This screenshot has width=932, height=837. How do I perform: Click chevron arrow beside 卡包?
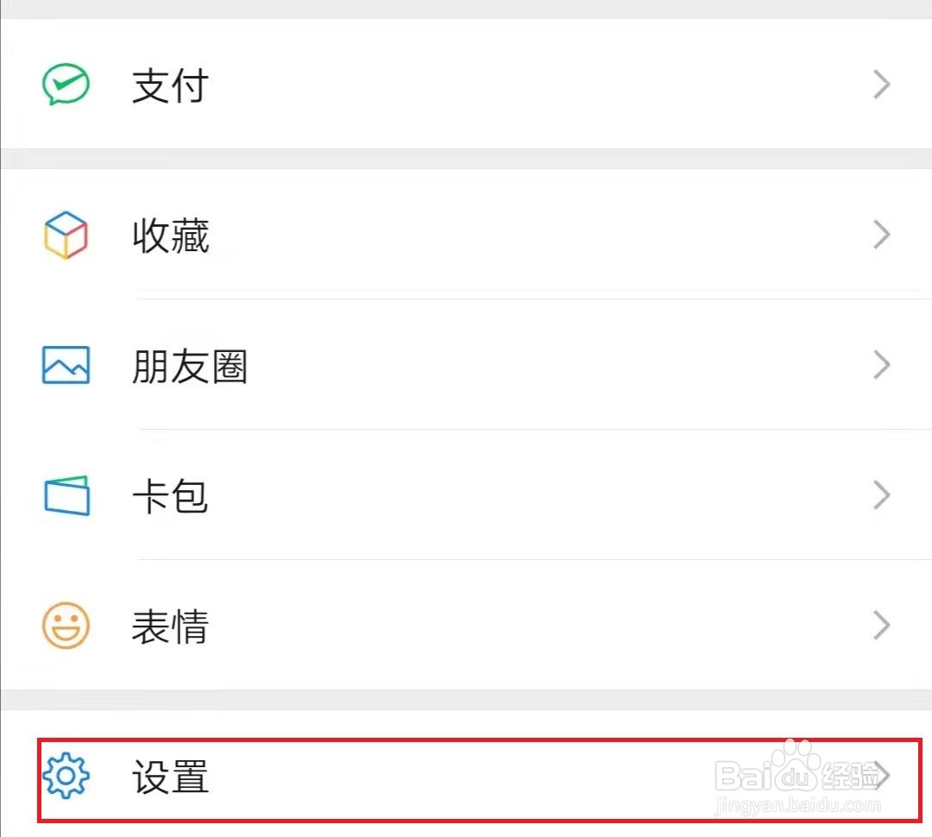point(881,496)
